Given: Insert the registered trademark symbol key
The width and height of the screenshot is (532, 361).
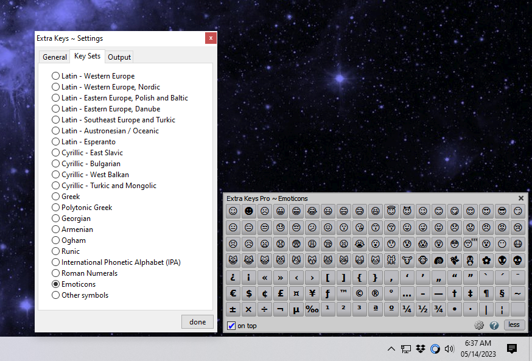Looking at the screenshot, I should tap(375, 293).
